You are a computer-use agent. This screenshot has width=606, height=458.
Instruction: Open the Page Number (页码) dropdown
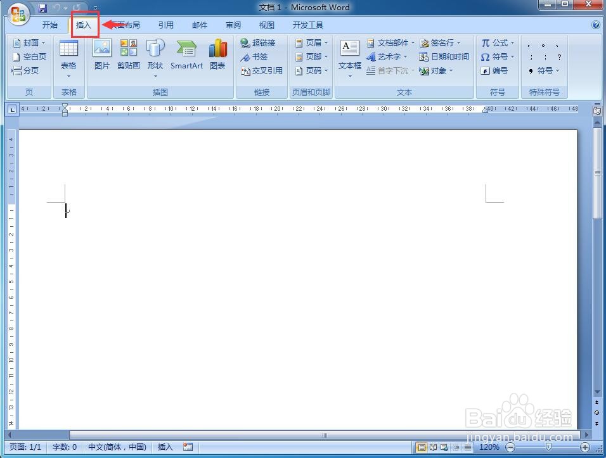[x=311, y=71]
